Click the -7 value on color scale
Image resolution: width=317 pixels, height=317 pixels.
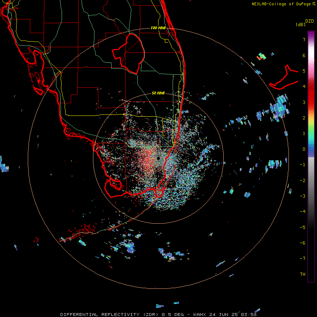[x=303, y=259]
